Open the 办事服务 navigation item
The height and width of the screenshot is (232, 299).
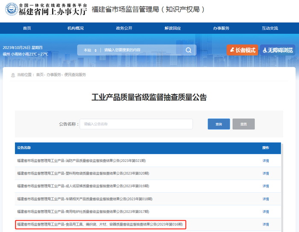coord(221,28)
